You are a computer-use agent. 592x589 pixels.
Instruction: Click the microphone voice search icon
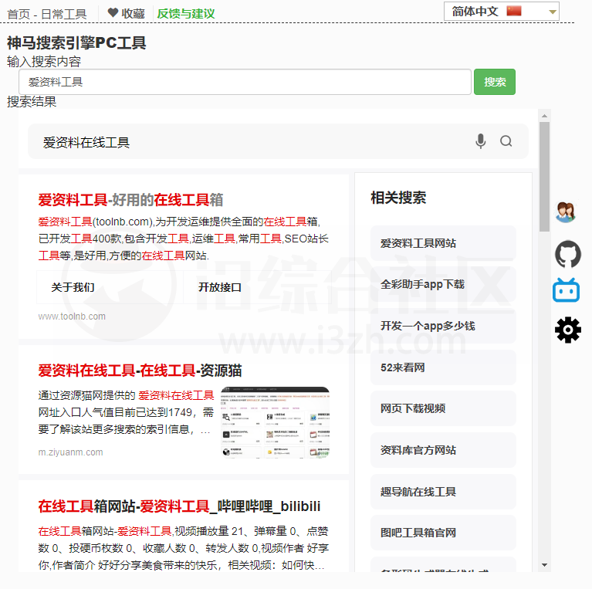point(480,141)
